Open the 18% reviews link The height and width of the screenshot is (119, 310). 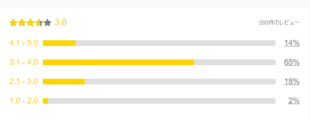tap(292, 82)
